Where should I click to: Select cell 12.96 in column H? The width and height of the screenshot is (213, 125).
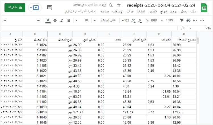click(184, 122)
